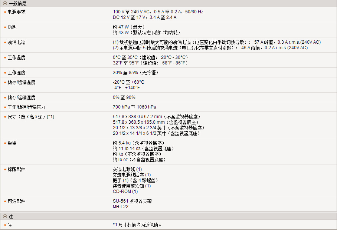The image size is (337, 230).
Task: Click the orange bullet beside 浪涌电流
Action: (5, 43)
